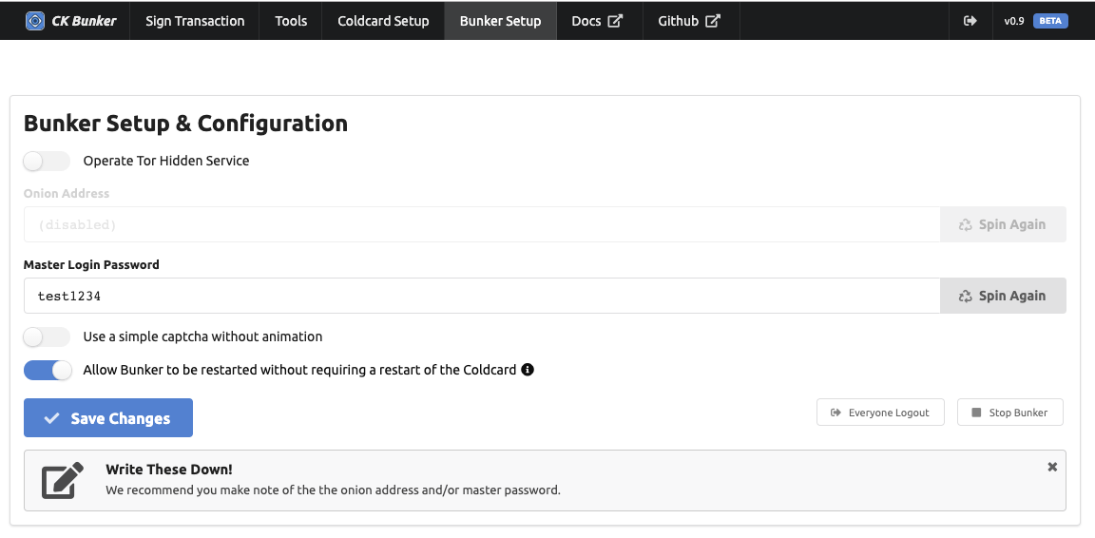Click the Save Changes button
This screenshot has height=538, width=1095.
click(x=108, y=418)
